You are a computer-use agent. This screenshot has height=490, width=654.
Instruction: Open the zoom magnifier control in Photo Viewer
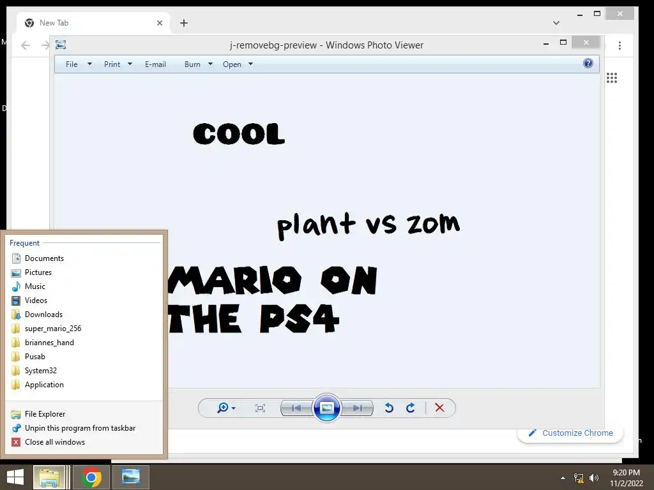[x=226, y=408]
